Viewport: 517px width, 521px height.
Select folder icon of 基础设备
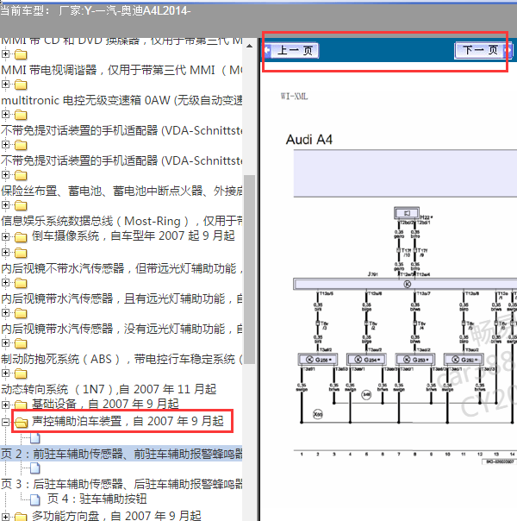tap(21, 405)
